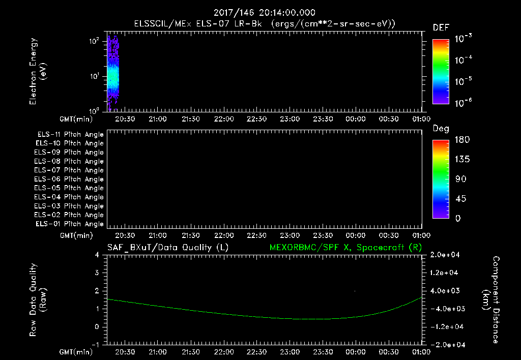Click the Deg pitch angle color bar
The image size is (521, 360).
click(441, 179)
